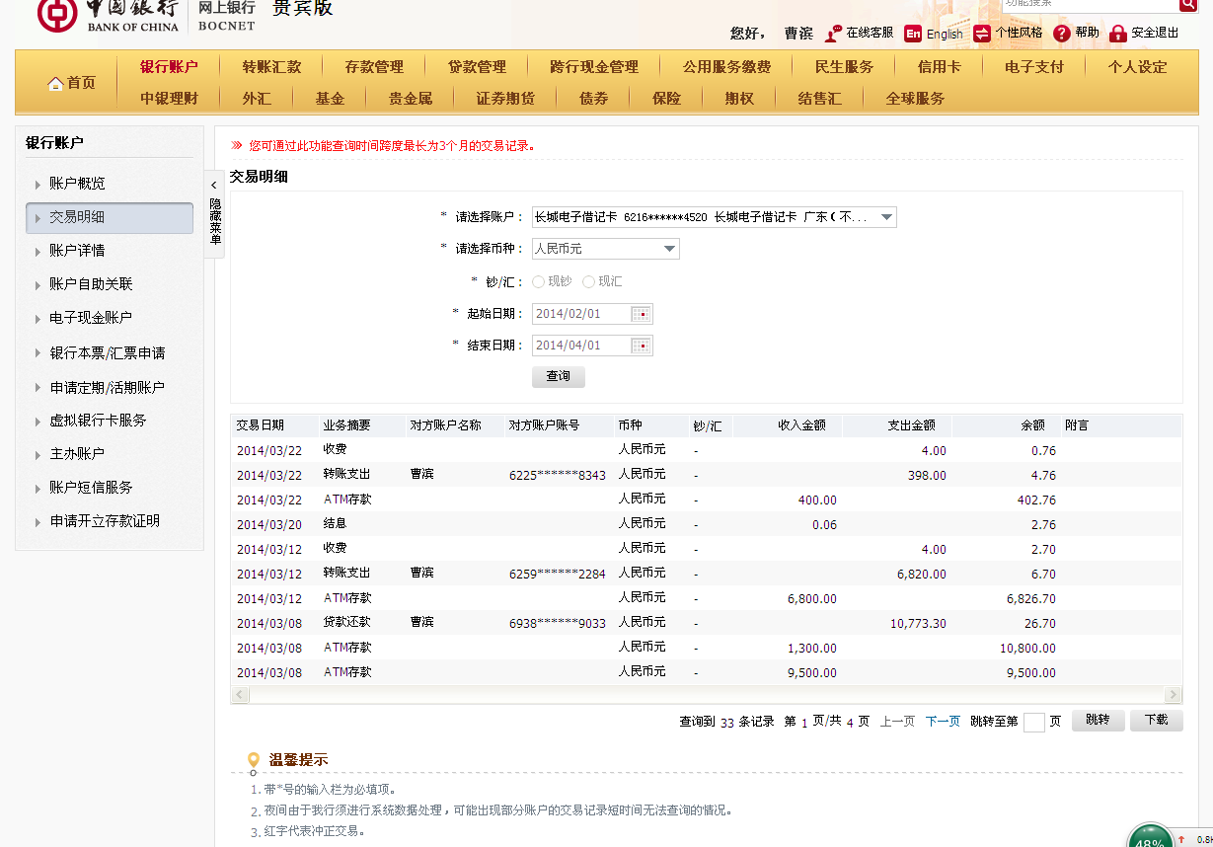Click the search magnifier icon at top

point(1187,4)
